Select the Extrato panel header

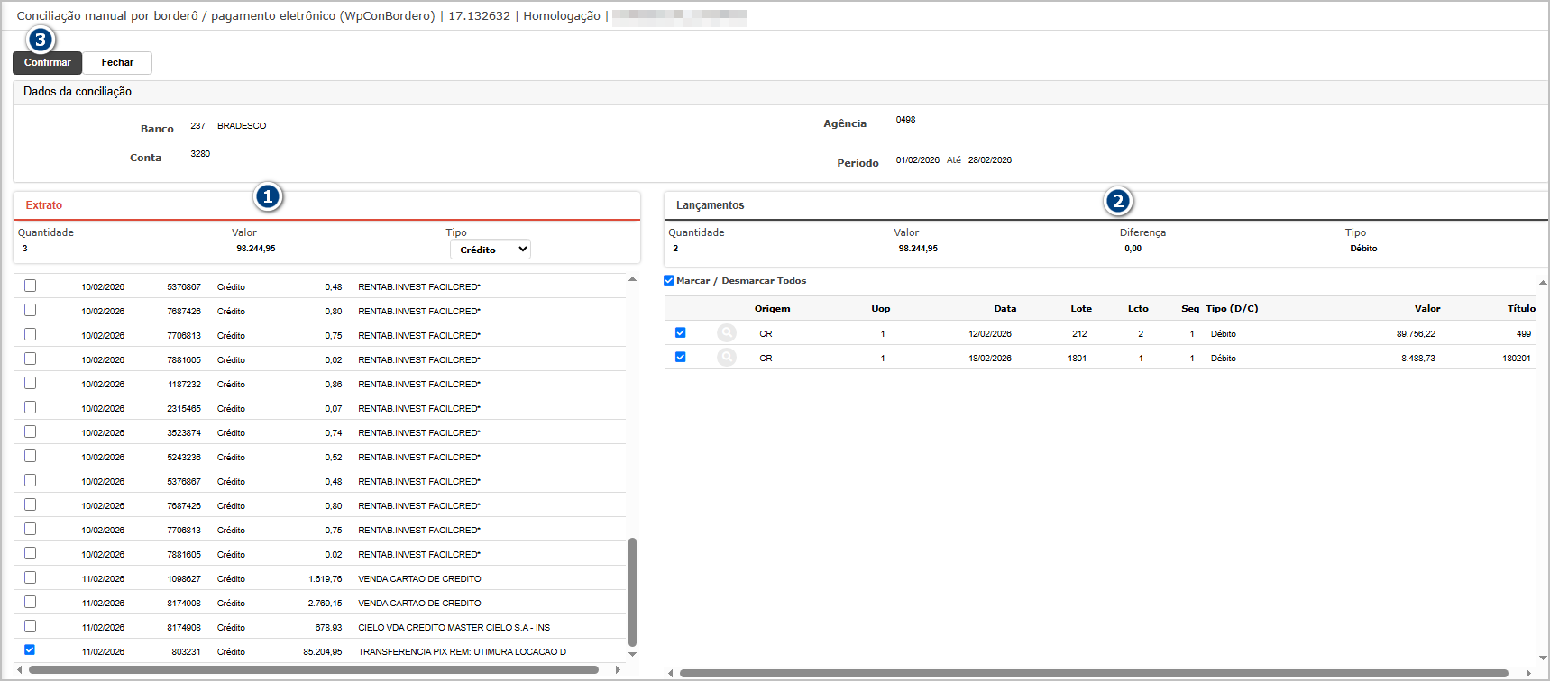(44, 205)
